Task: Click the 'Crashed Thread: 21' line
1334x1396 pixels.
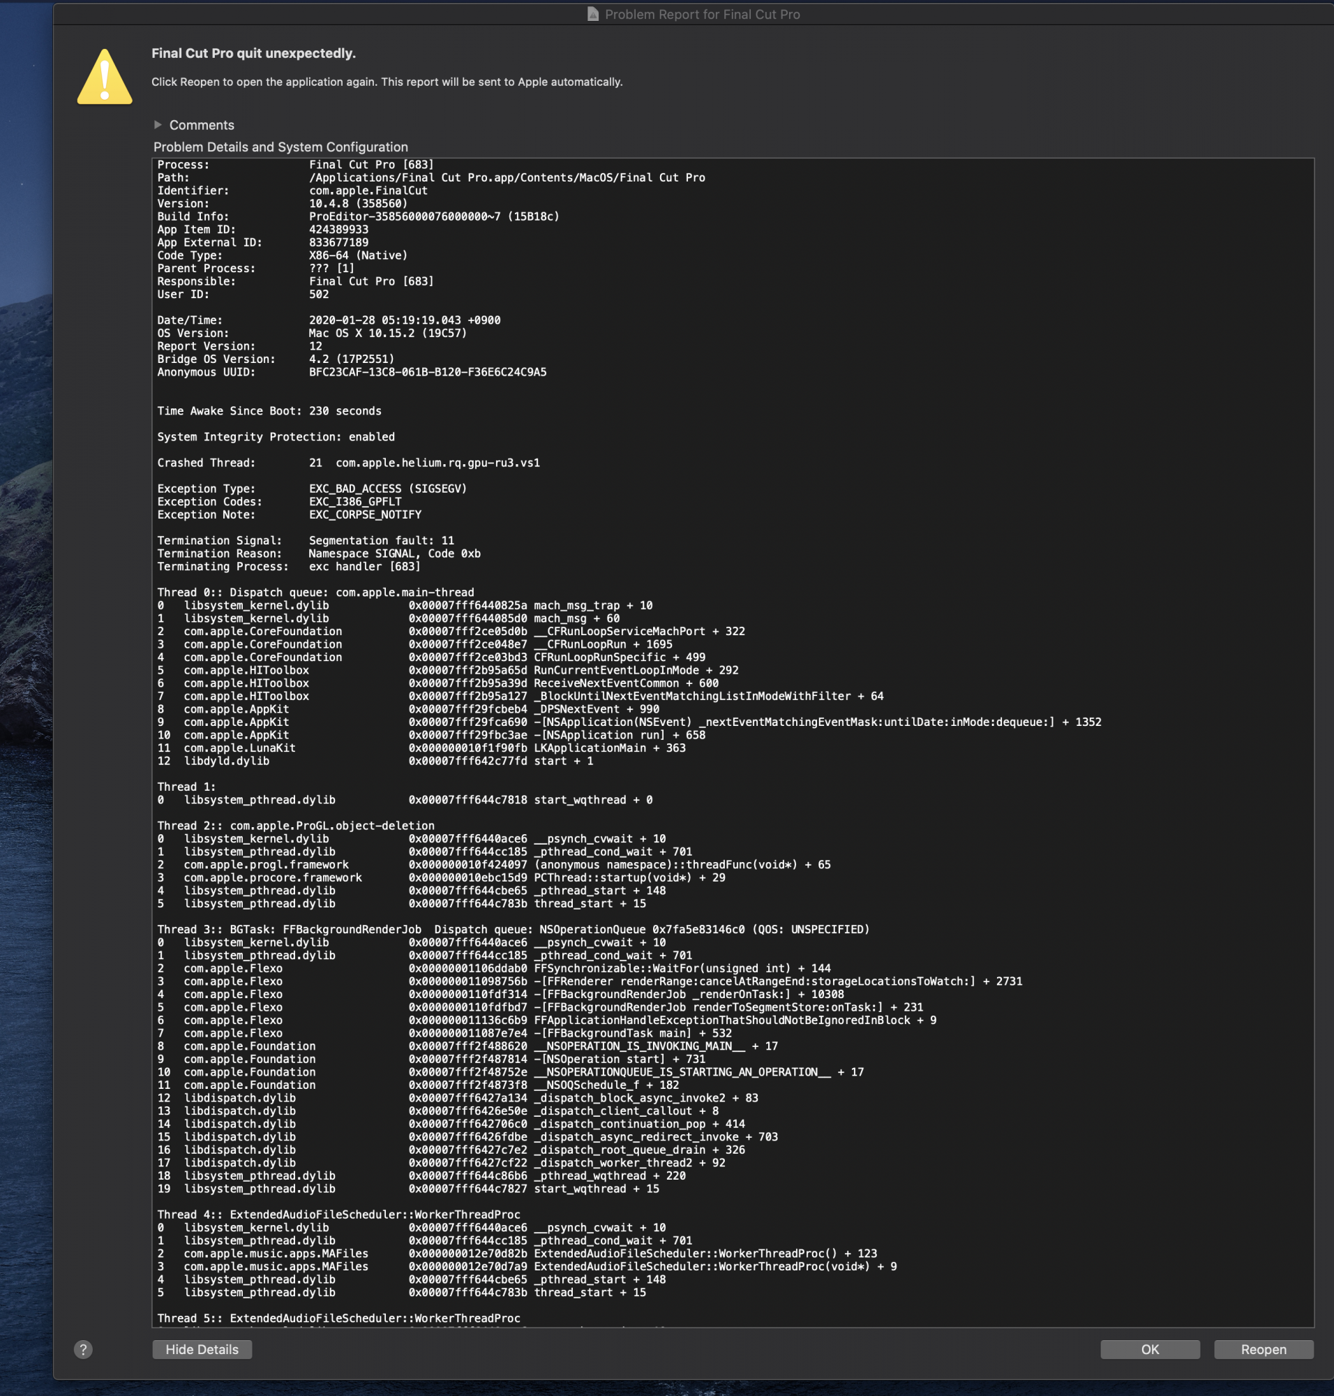Action: click(348, 463)
